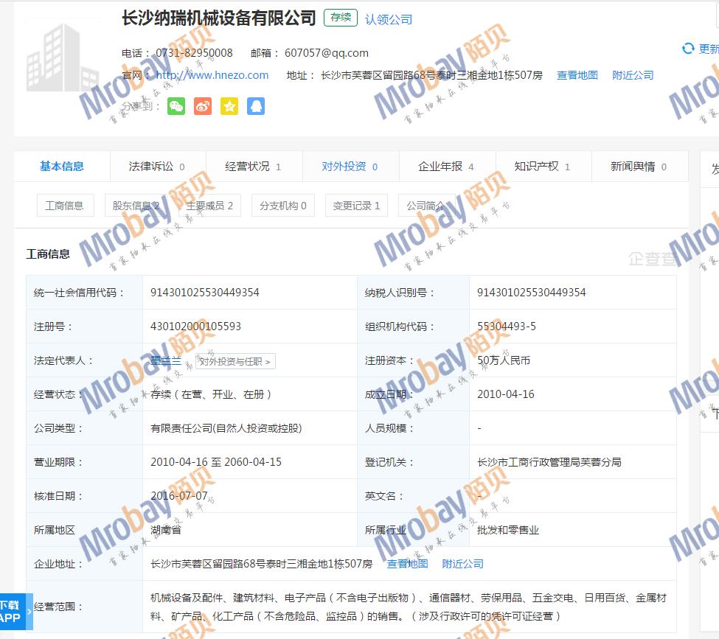Jump to 变更记录 section
The width and height of the screenshot is (719, 639).
coord(356,206)
